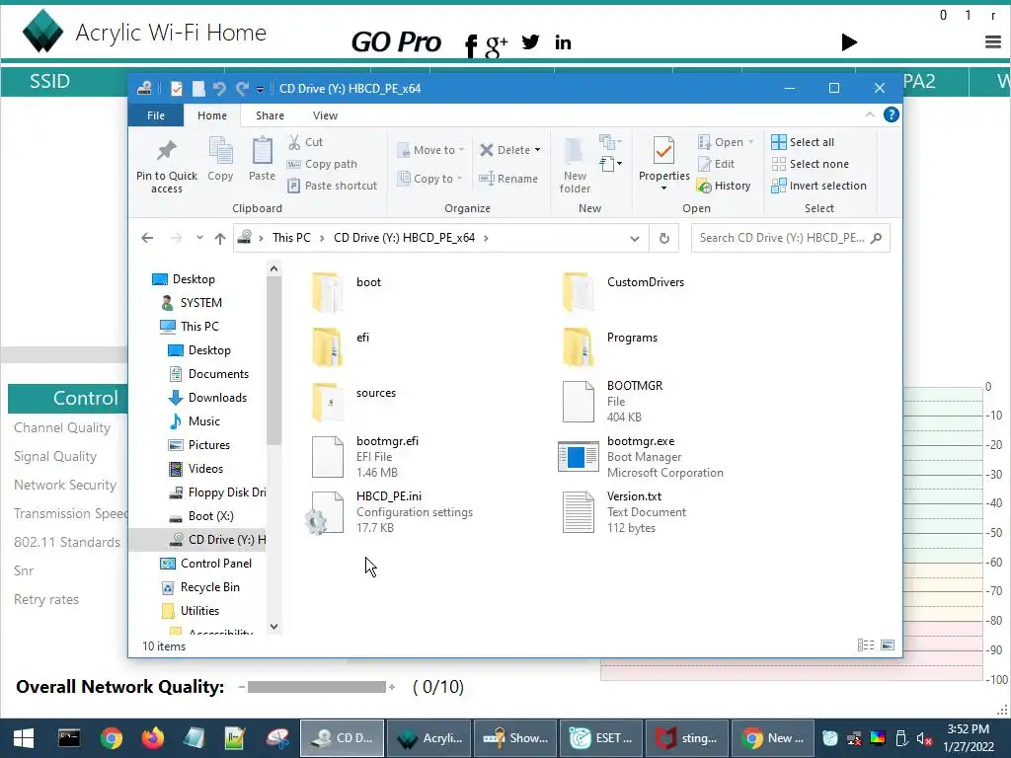
Task: Click SSID column header in Acrylic
Action: click(49, 81)
